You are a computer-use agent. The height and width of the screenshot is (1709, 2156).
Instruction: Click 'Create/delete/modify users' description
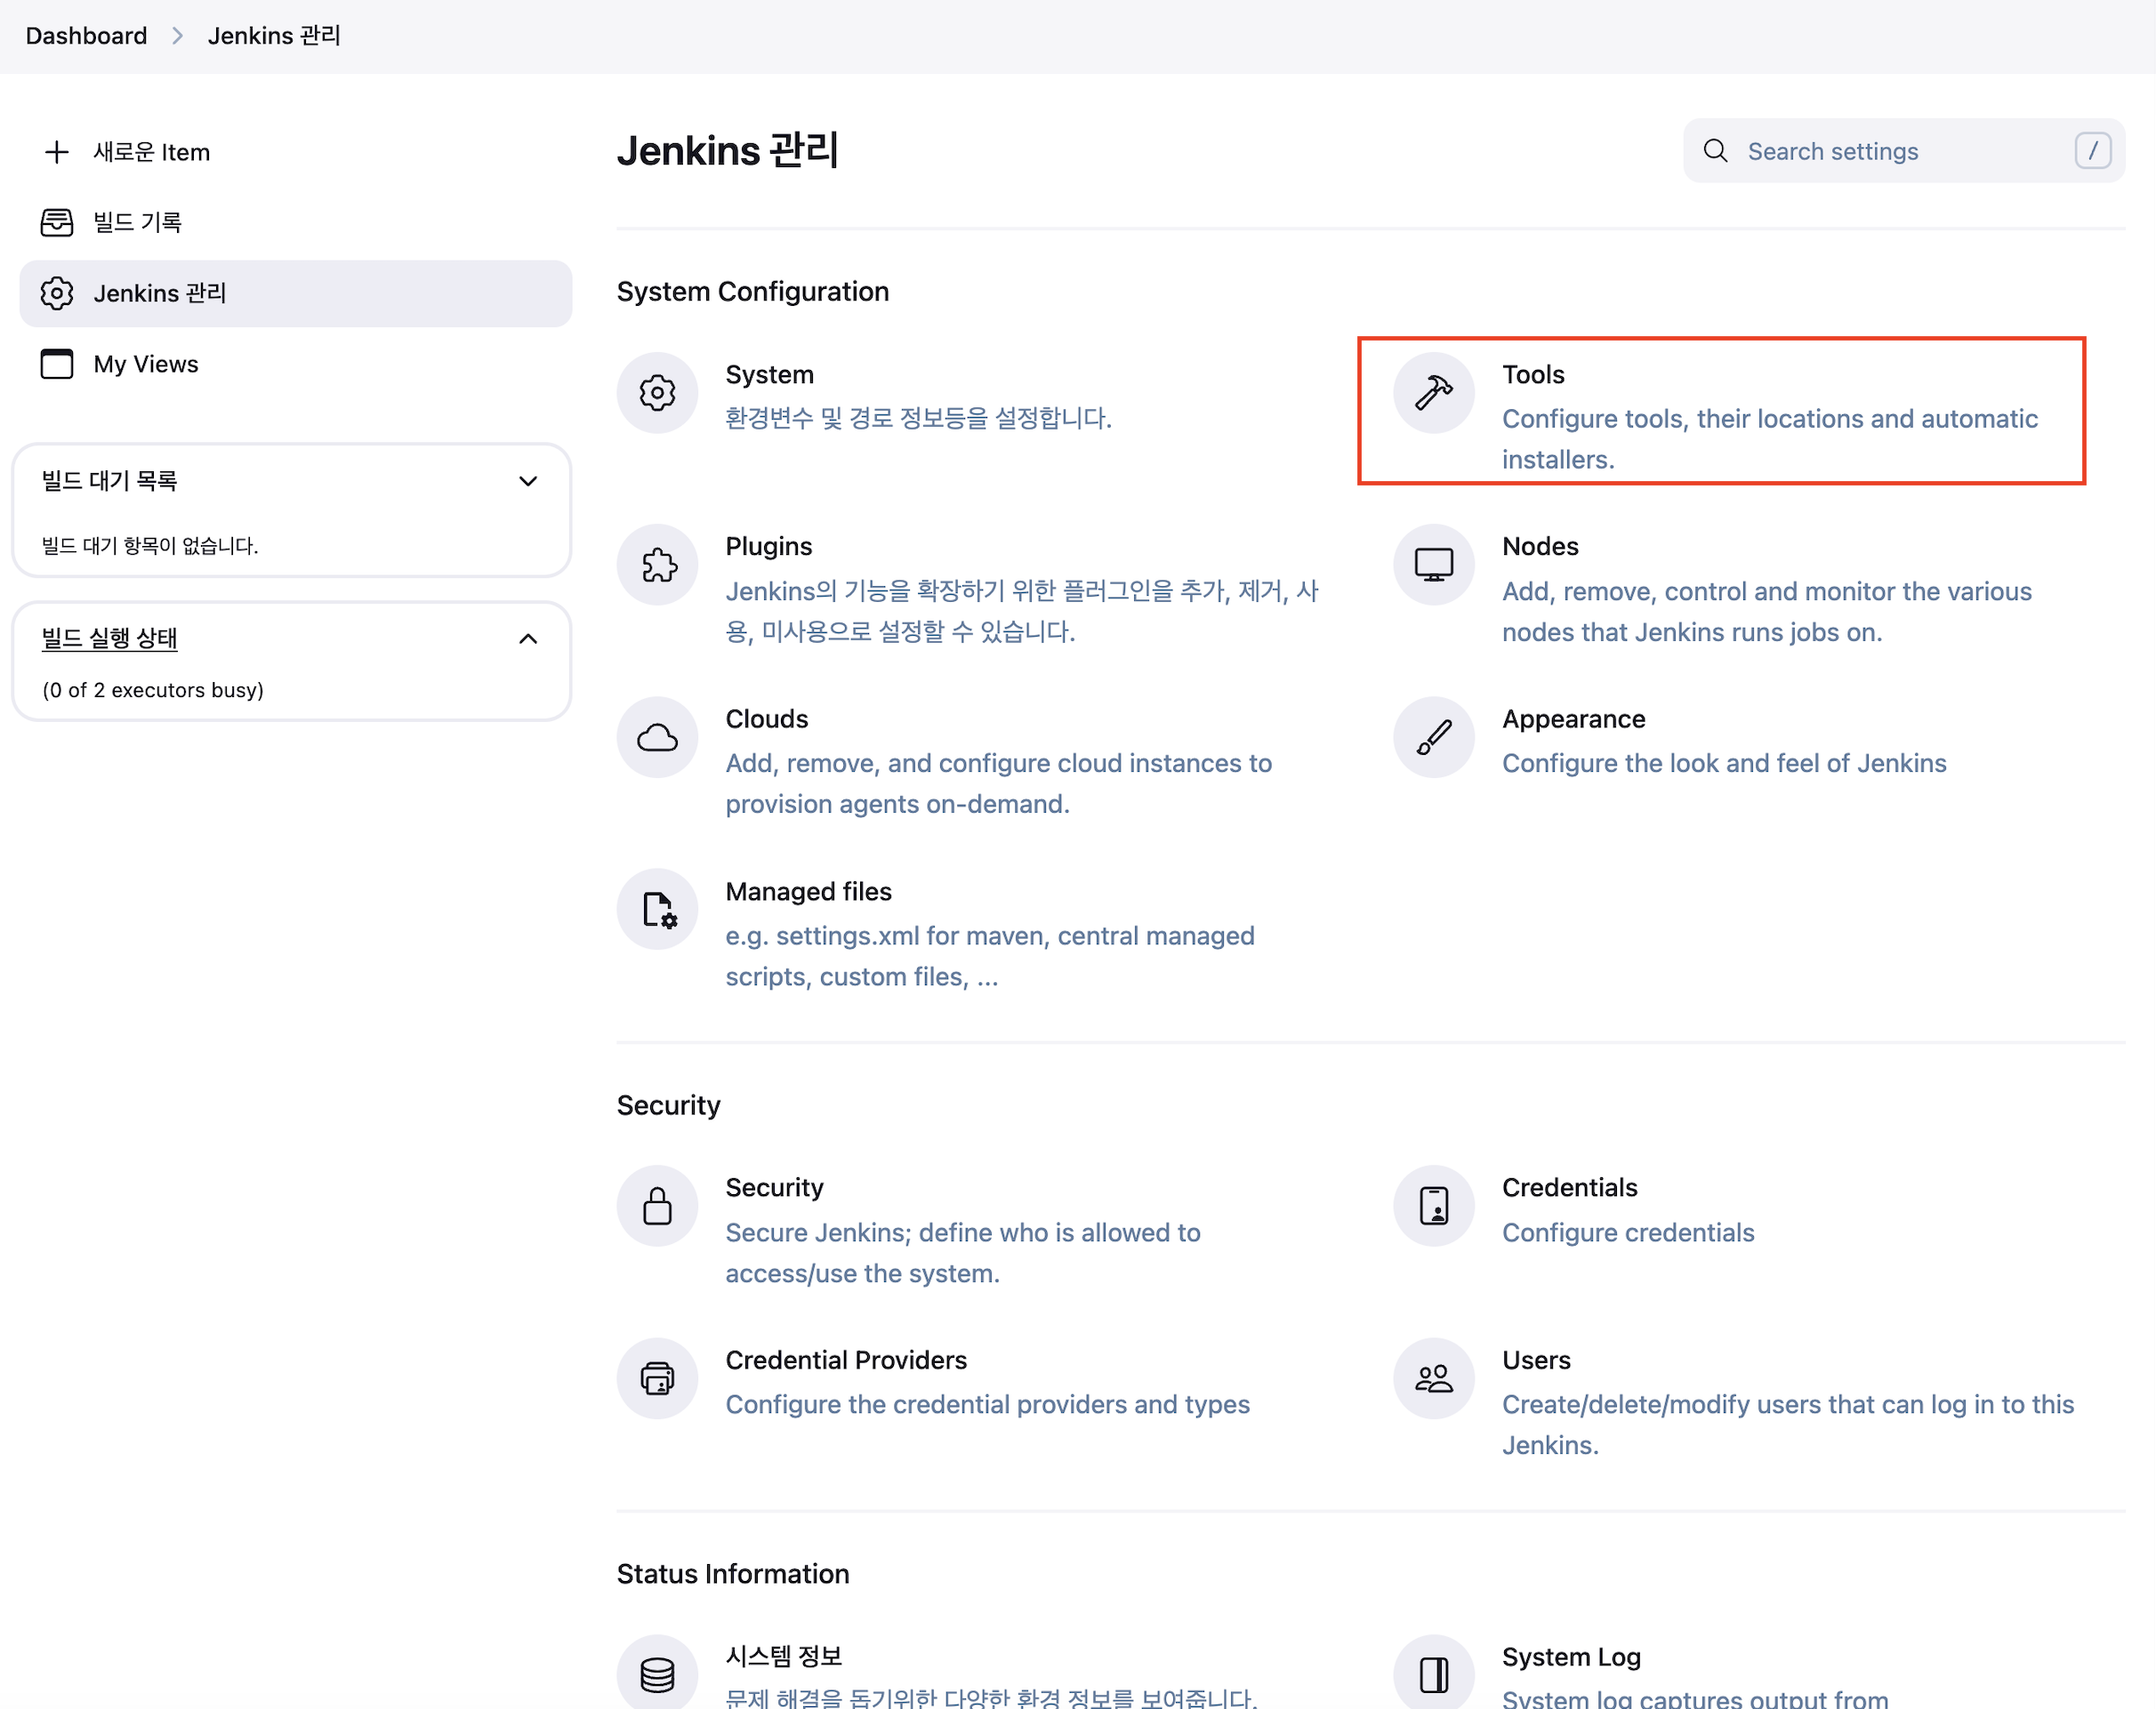click(x=1787, y=1424)
